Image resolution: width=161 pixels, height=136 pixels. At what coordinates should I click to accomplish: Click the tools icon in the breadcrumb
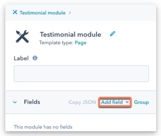(x=15, y=12)
